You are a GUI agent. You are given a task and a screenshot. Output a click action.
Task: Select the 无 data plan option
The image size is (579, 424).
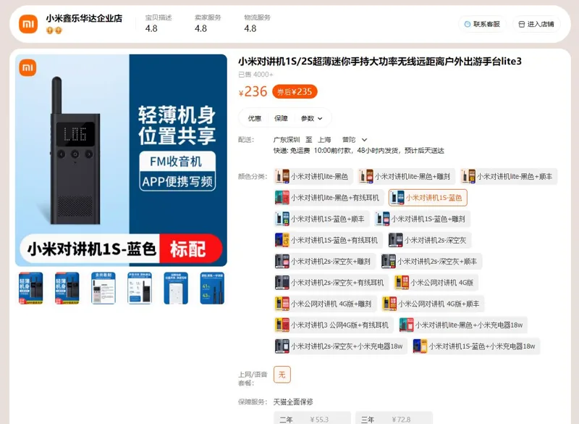[282, 375]
